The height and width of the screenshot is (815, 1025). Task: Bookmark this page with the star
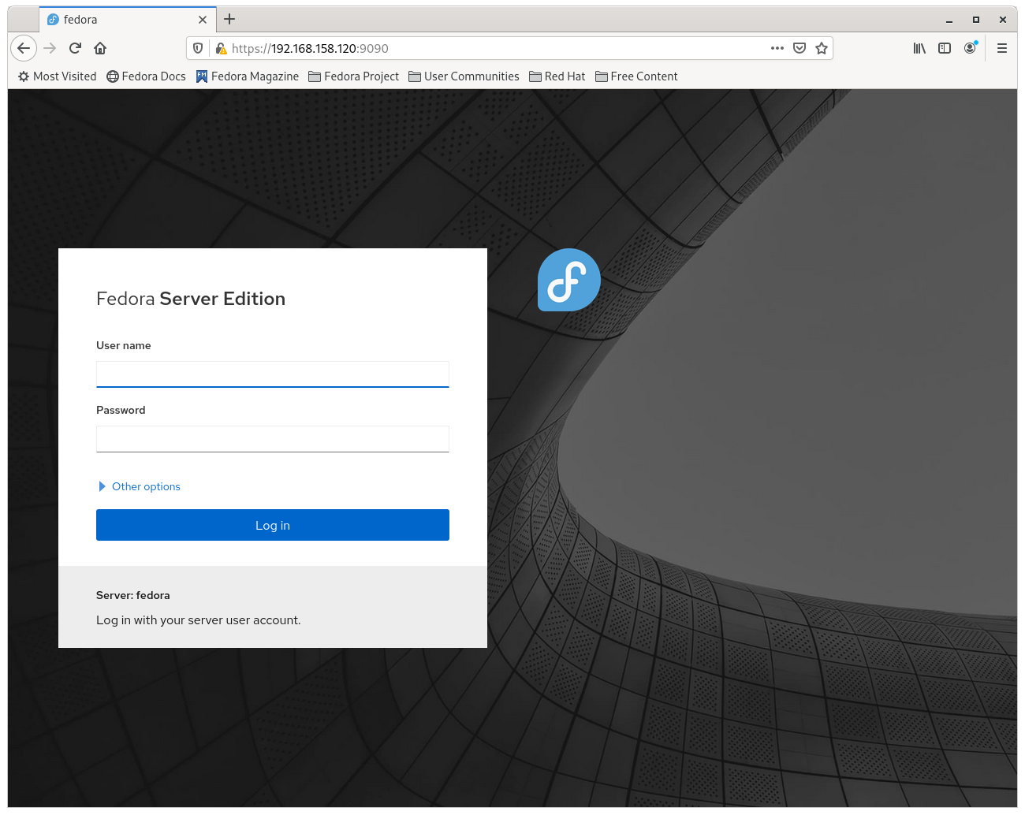coord(822,48)
